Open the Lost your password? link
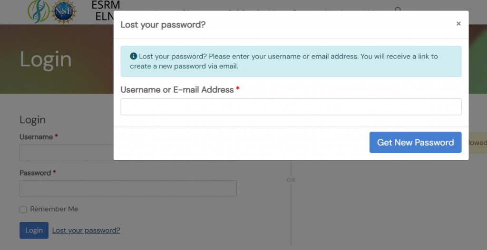The image size is (487, 250). tap(86, 231)
